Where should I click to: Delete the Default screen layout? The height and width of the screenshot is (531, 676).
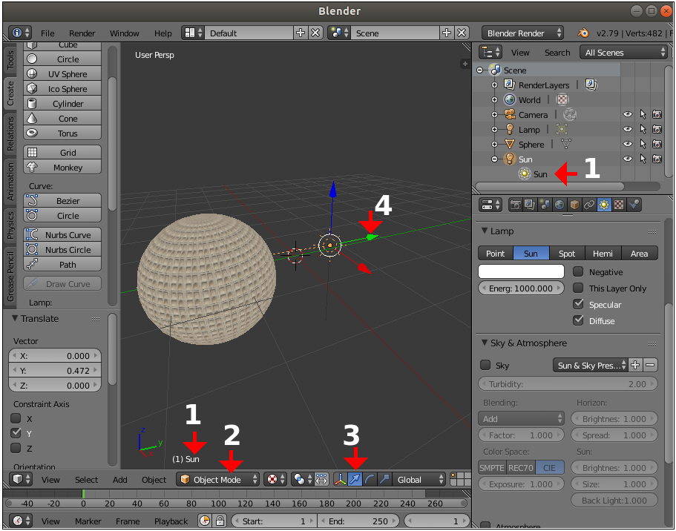(315, 33)
